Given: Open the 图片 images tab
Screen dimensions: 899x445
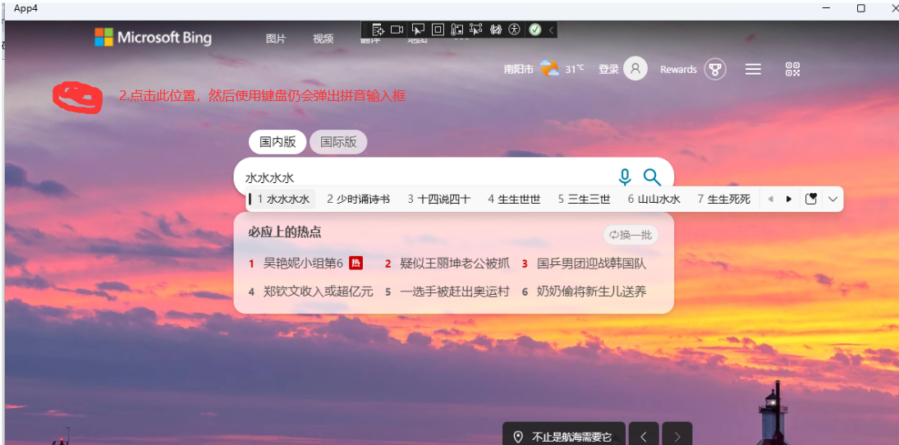Looking at the screenshot, I should coord(276,39).
